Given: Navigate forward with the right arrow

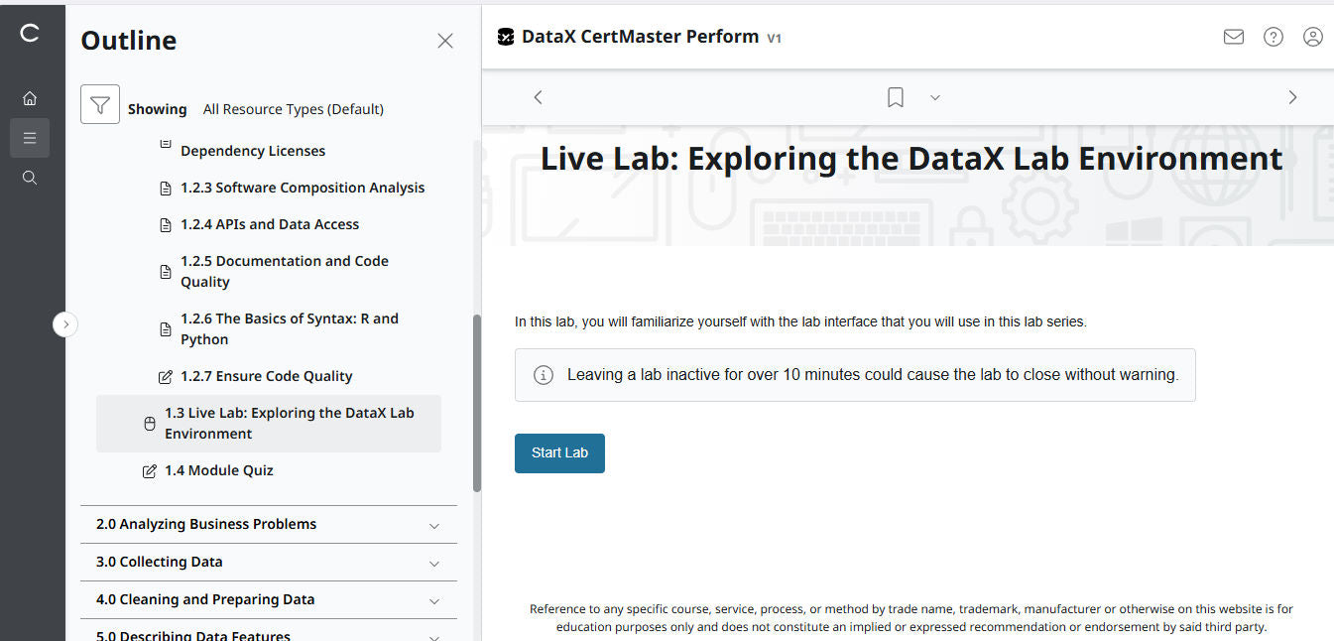Looking at the screenshot, I should [1292, 97].
